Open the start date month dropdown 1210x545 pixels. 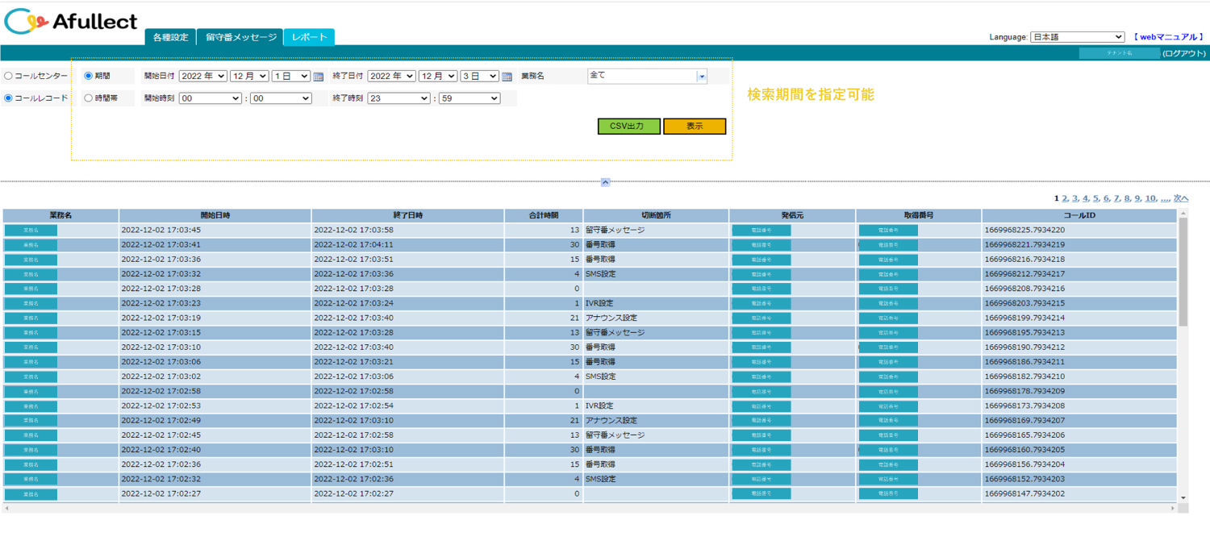coord(249,76)
